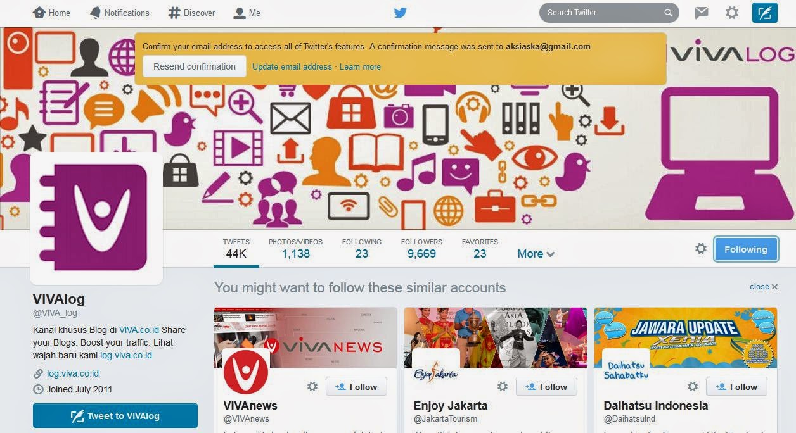Open direct messages envelope icon
796x433 pixels.
click(x=701, y=13)
